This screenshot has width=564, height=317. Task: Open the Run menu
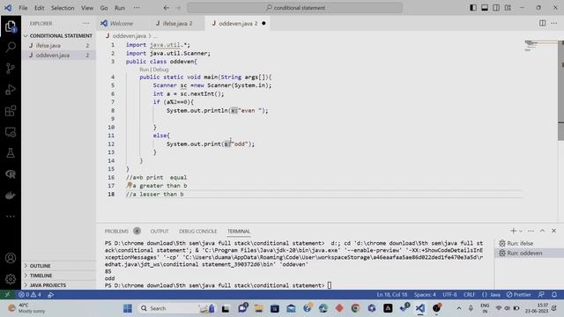(x=120, y=8)
